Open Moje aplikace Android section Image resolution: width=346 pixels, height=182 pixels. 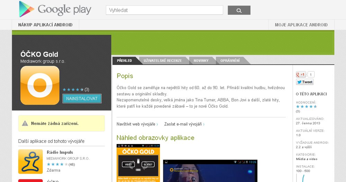[301, 25]
